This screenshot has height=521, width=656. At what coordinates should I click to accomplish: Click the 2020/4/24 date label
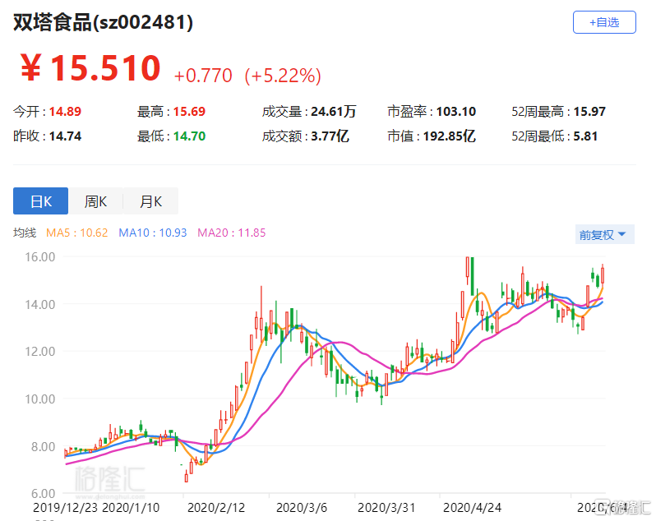pyautogui.click(x=473, y=508)
